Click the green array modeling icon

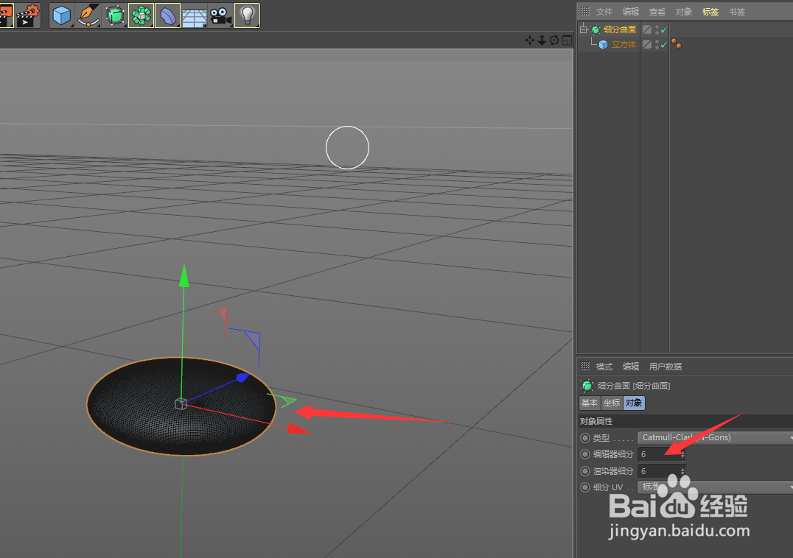[141, 15]
